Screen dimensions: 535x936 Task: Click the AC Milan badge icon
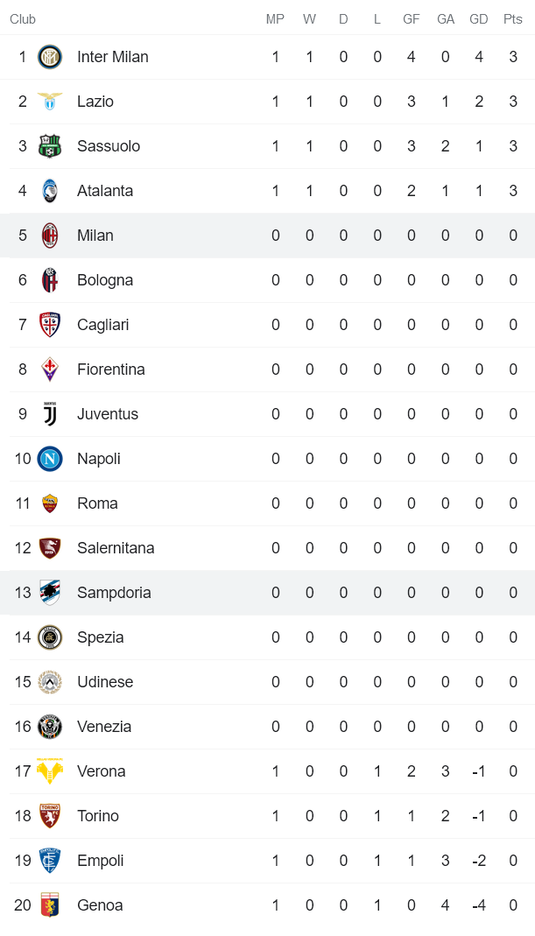point(50,235)
